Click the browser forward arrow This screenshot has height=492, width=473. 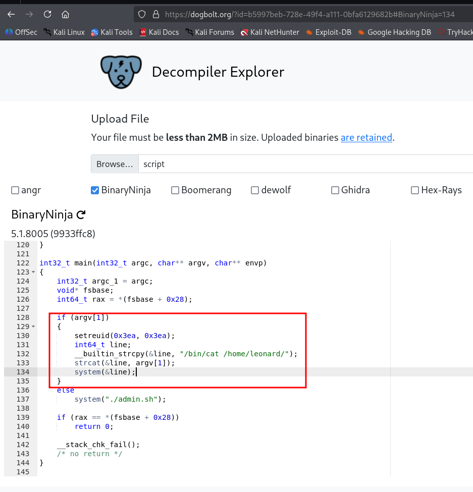29,14
